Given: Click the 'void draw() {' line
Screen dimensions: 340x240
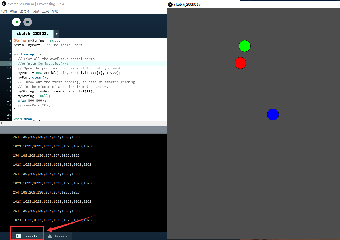Looking at the screenshot, I should [x=27, y=119].
